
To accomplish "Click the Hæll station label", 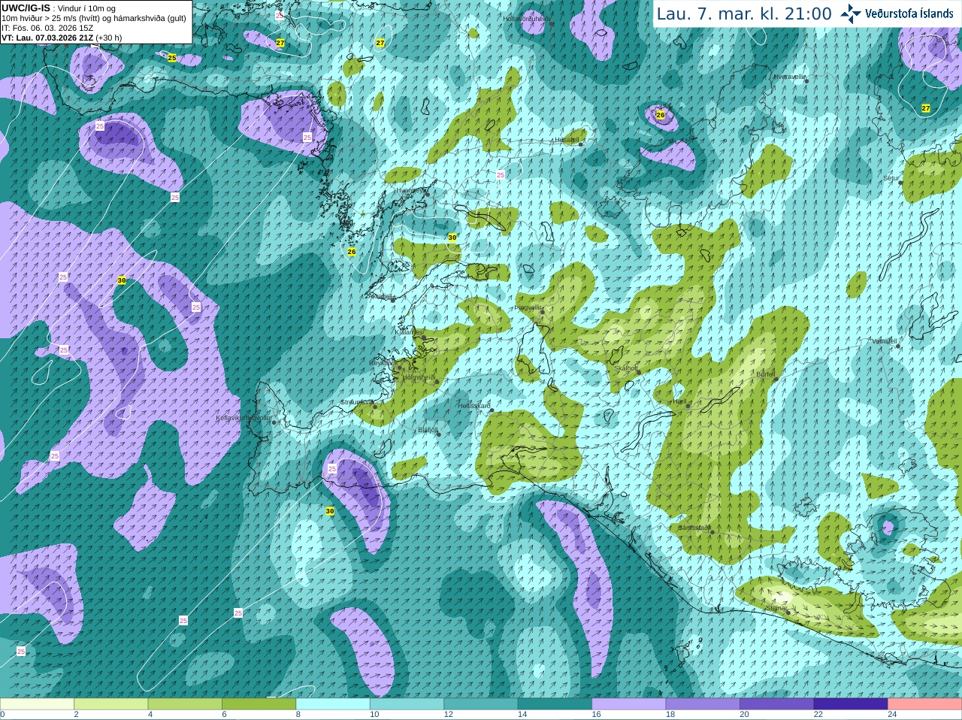I will 679,401.
